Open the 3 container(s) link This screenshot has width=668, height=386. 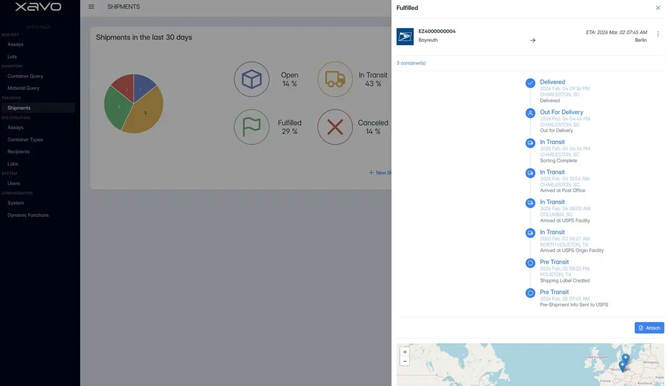[411, 63]
